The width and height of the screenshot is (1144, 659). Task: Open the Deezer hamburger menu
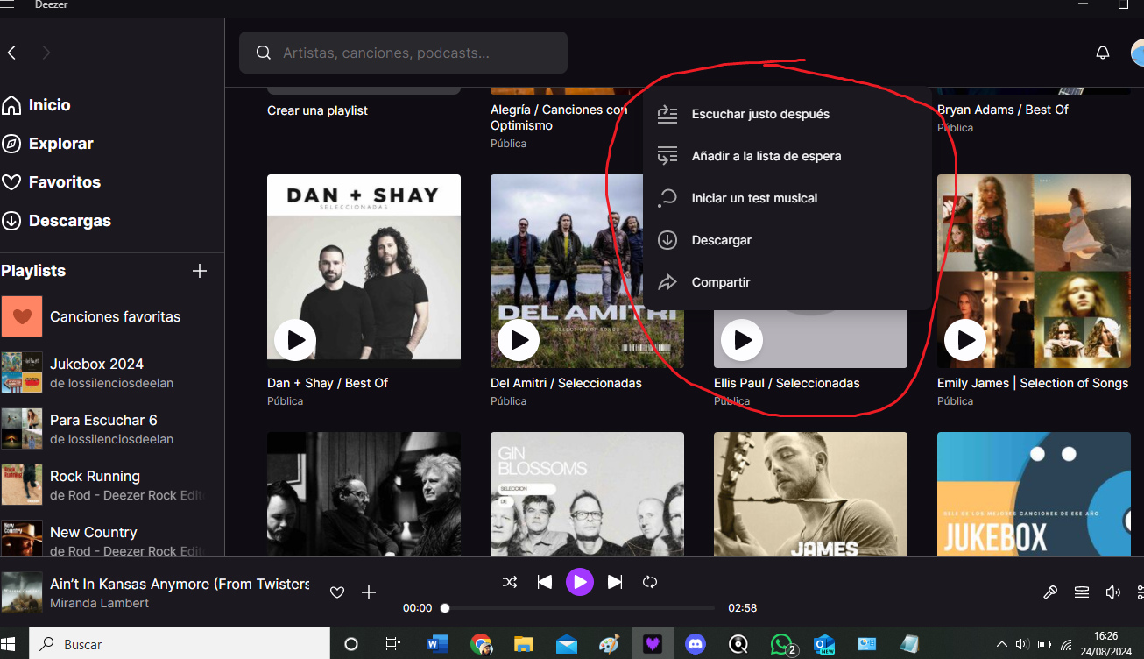point(7,4)
